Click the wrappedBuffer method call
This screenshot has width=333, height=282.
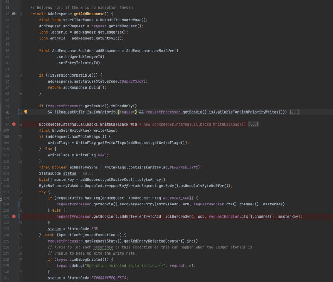pyautogui.click(x=118, y=186)
